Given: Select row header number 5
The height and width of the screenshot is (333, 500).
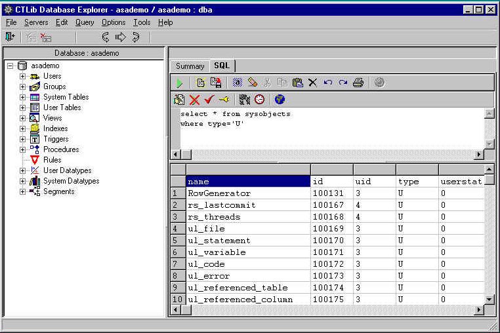Looking at the screenshot, I should coord(178,241).
